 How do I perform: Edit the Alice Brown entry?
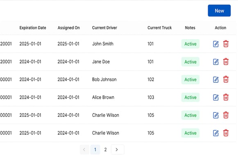click(x=216, y=97)
